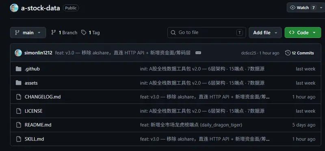Click simonlin1212's avatar in the commit row

(18, 53)
